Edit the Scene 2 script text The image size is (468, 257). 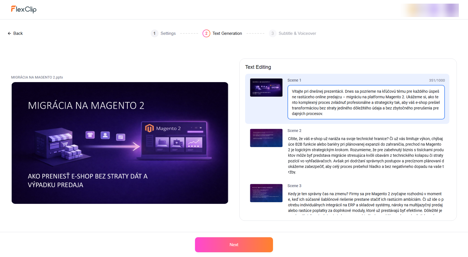coord(365,155)
